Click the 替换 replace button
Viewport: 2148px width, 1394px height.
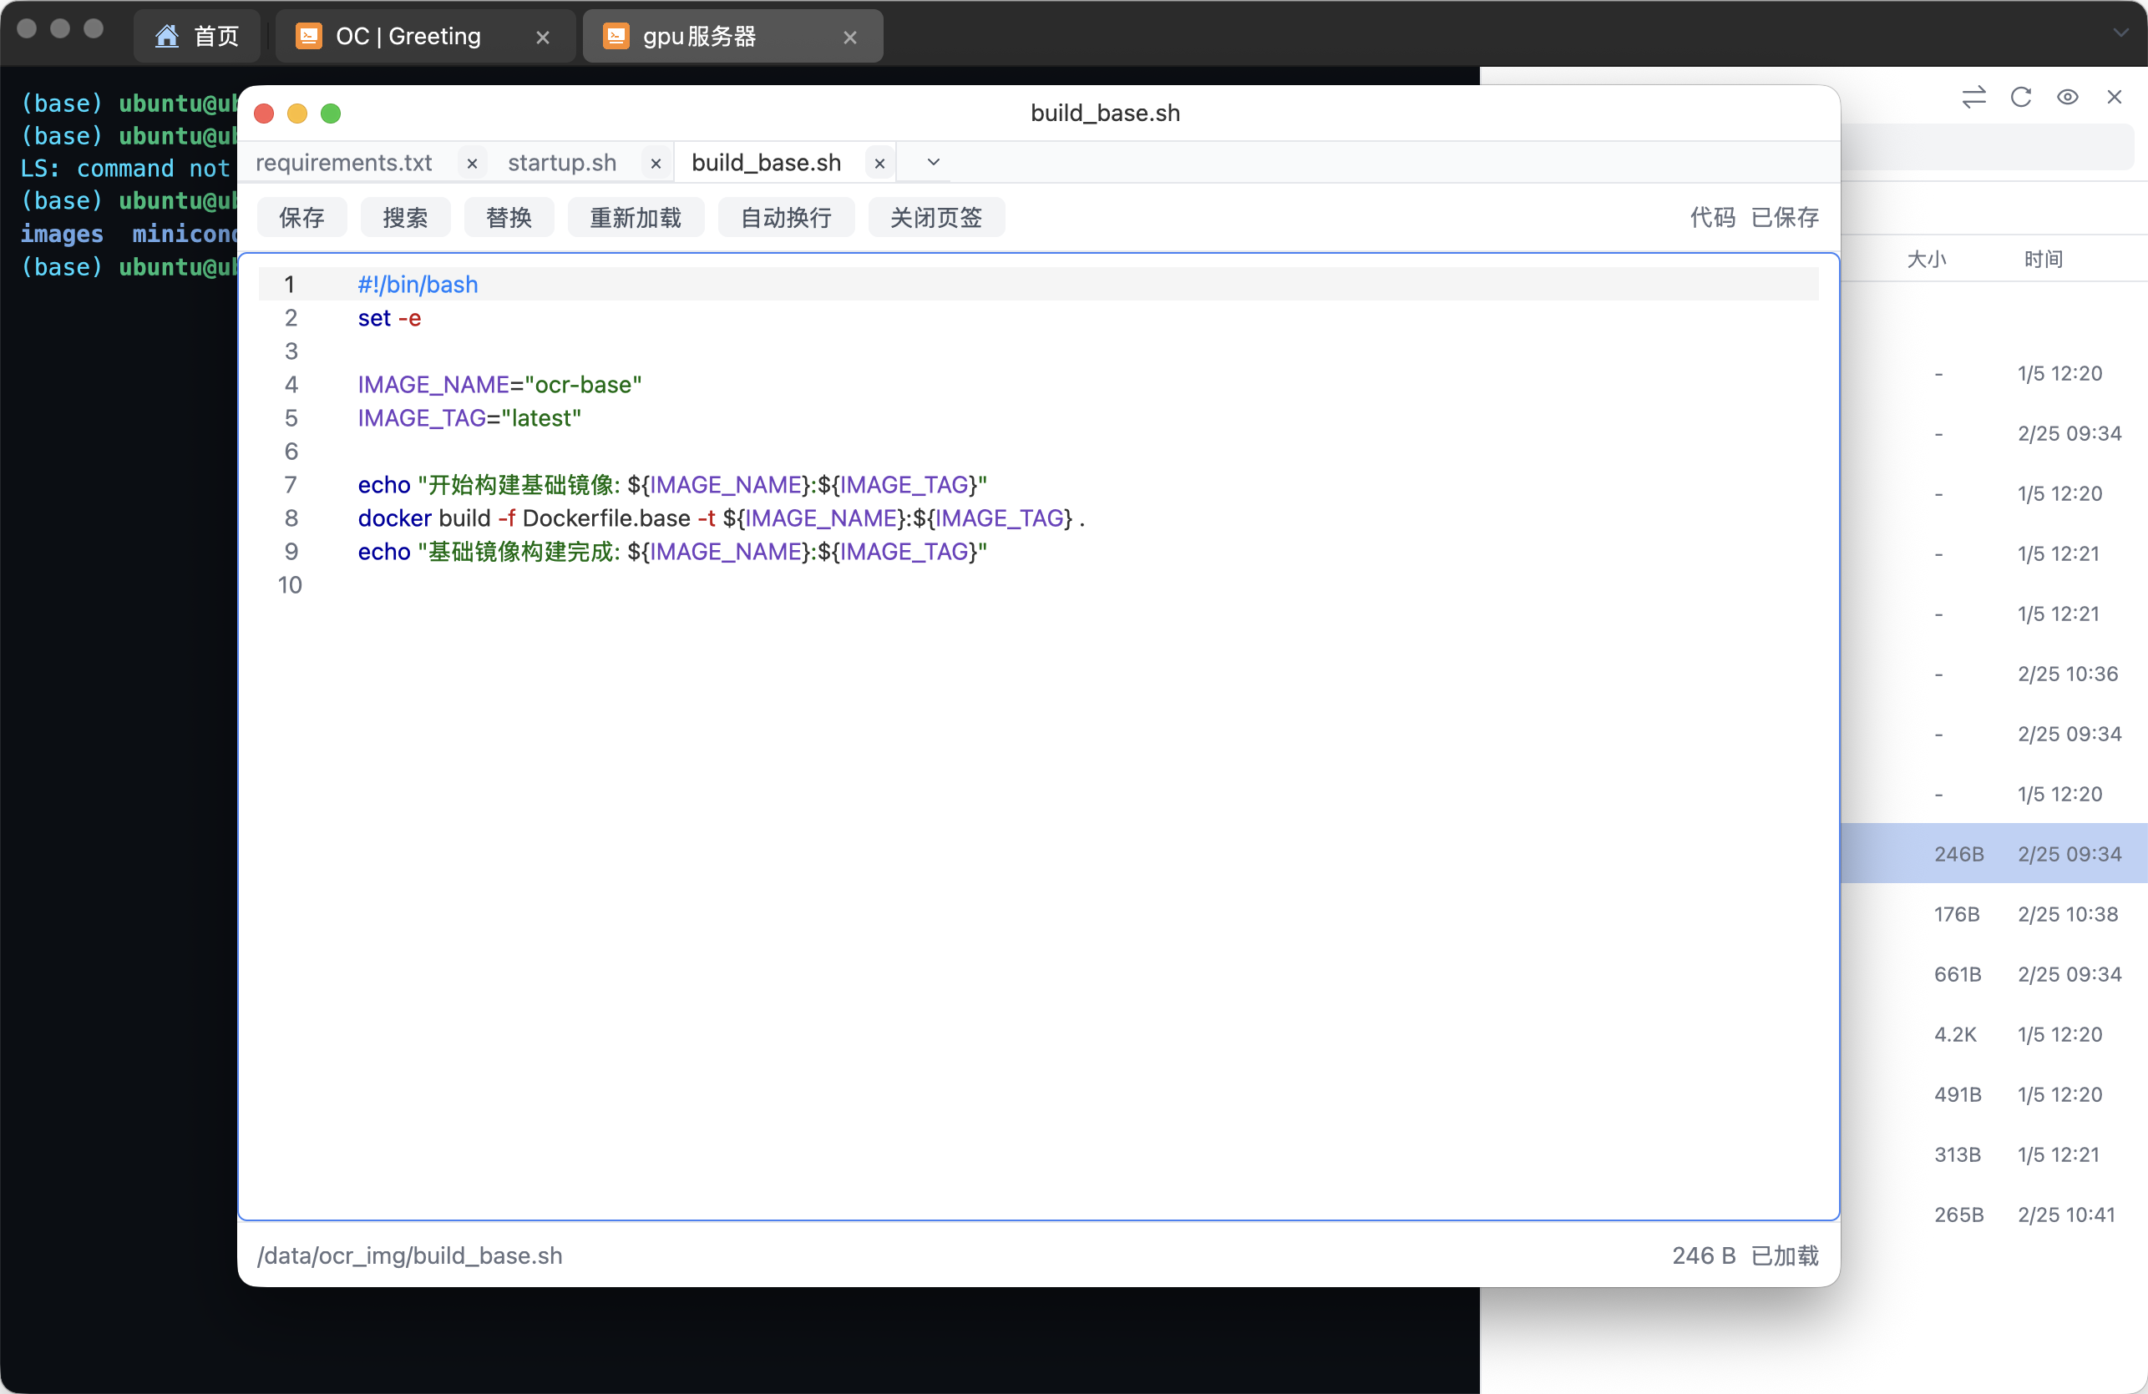click(509, 217)
